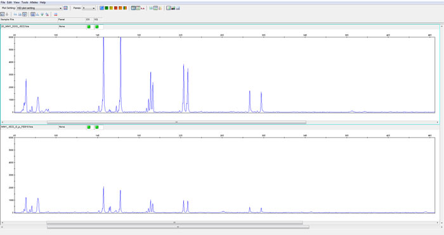Click the orange dye color icon

121,8
